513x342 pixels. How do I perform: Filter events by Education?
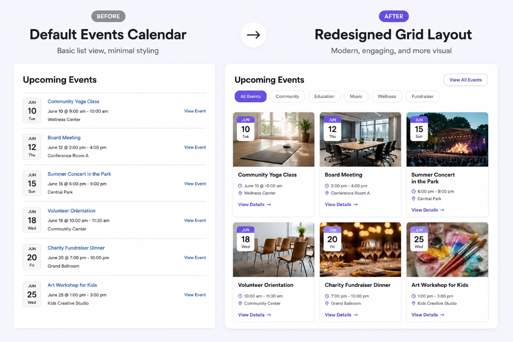pyautogui.click(x=324, y=97)
